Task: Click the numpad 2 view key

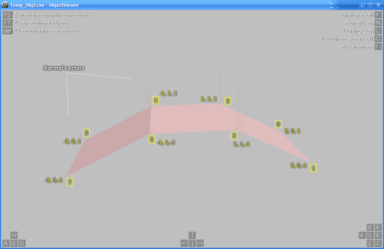Action: click(x=370, y=243)
